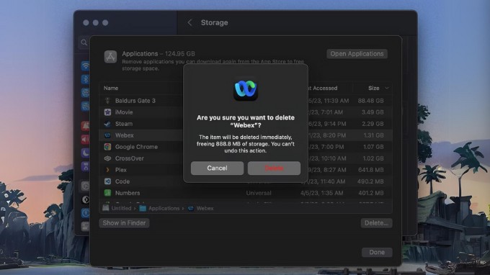Click the Steam row name
The width and height of the screenshot is (490, 275).
[124, 124]
